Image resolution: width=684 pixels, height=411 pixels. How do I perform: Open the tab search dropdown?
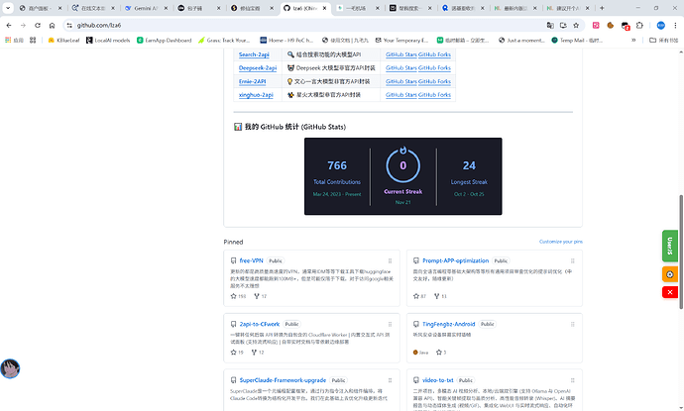[x=8, y=8]
